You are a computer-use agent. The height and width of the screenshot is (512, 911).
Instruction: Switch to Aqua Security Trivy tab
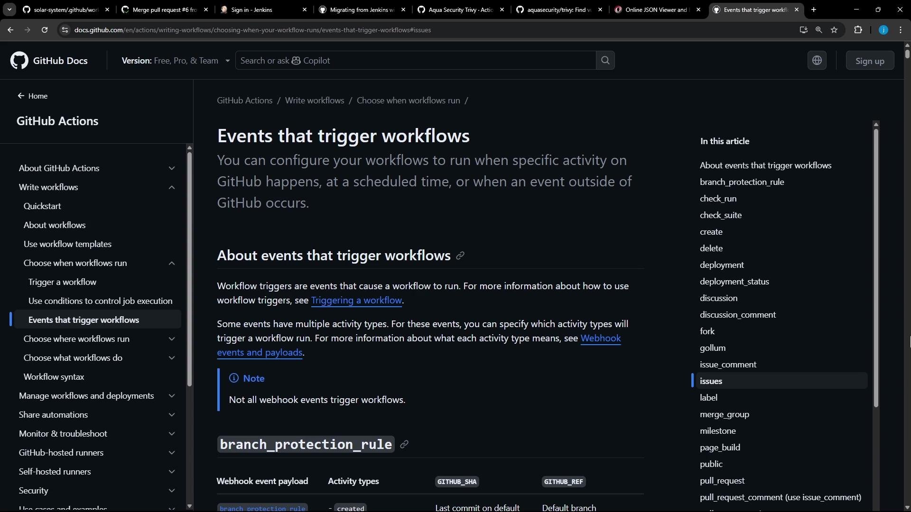(x=461, y=9)
